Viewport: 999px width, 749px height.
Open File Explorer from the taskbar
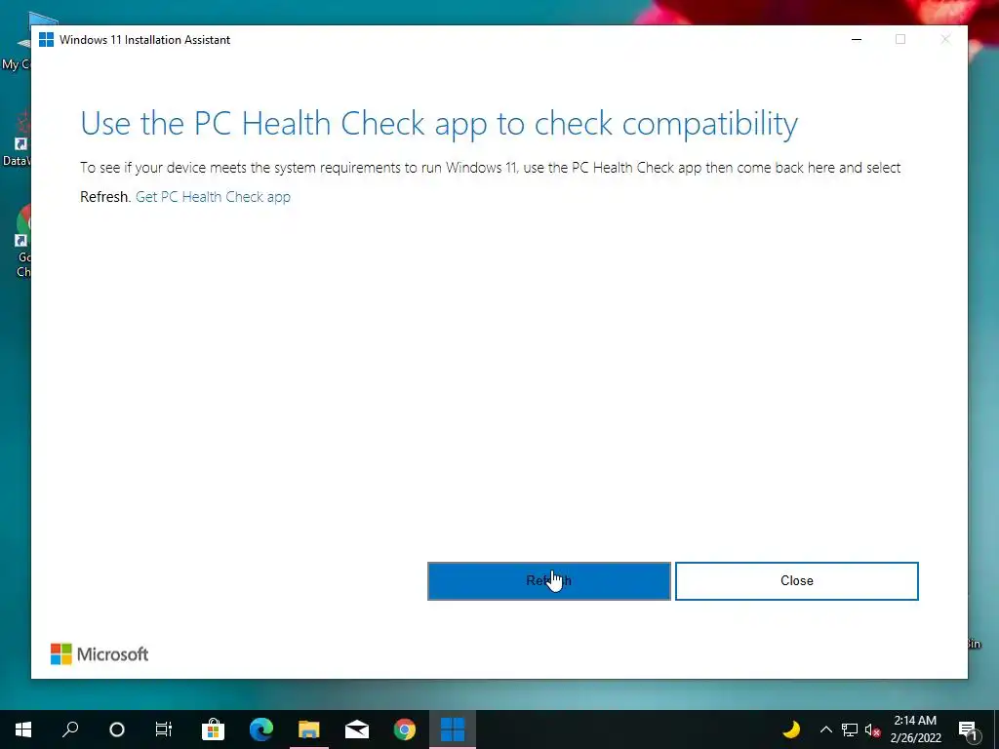(x=309, y=729)
